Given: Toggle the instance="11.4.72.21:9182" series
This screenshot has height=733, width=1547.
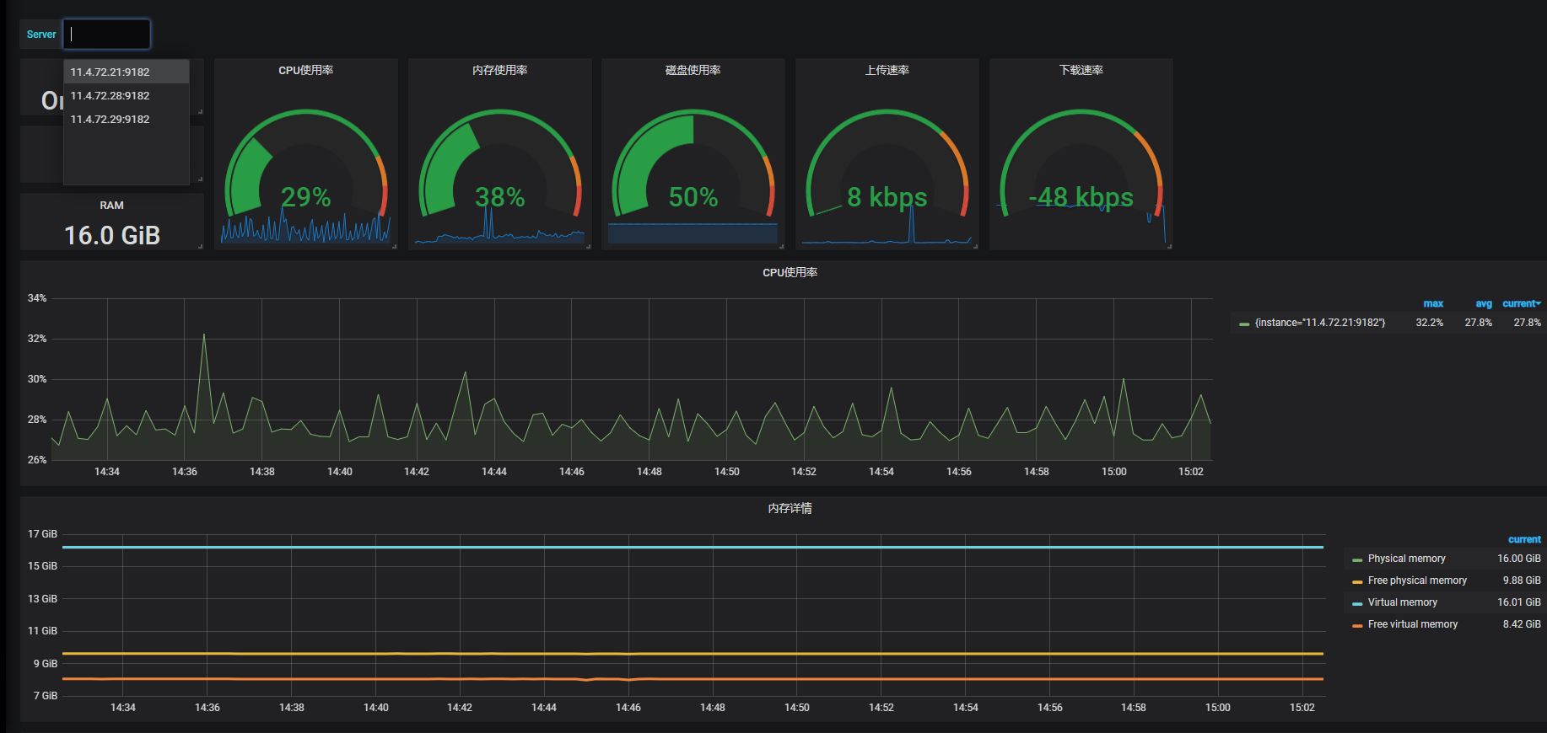Looking at the screenshot, I should click(x=1320, y=323).
